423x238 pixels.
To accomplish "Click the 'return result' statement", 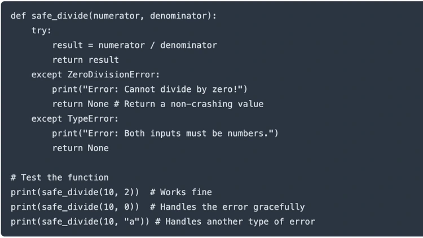I will tap(86, 60).
